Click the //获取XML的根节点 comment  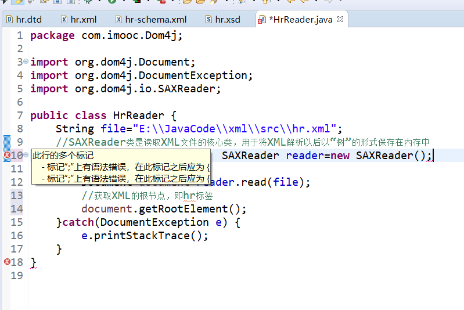pos(147,196)
